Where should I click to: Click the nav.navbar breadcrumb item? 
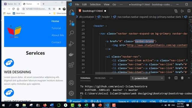(x=149, y=17)
